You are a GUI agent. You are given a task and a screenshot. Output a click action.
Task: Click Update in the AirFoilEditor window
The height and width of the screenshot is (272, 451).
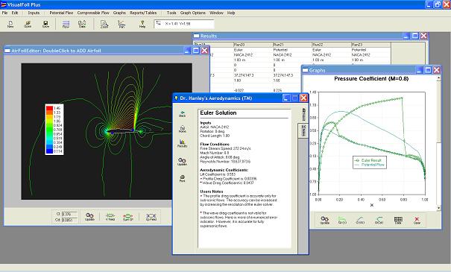[x=89, y=217]
